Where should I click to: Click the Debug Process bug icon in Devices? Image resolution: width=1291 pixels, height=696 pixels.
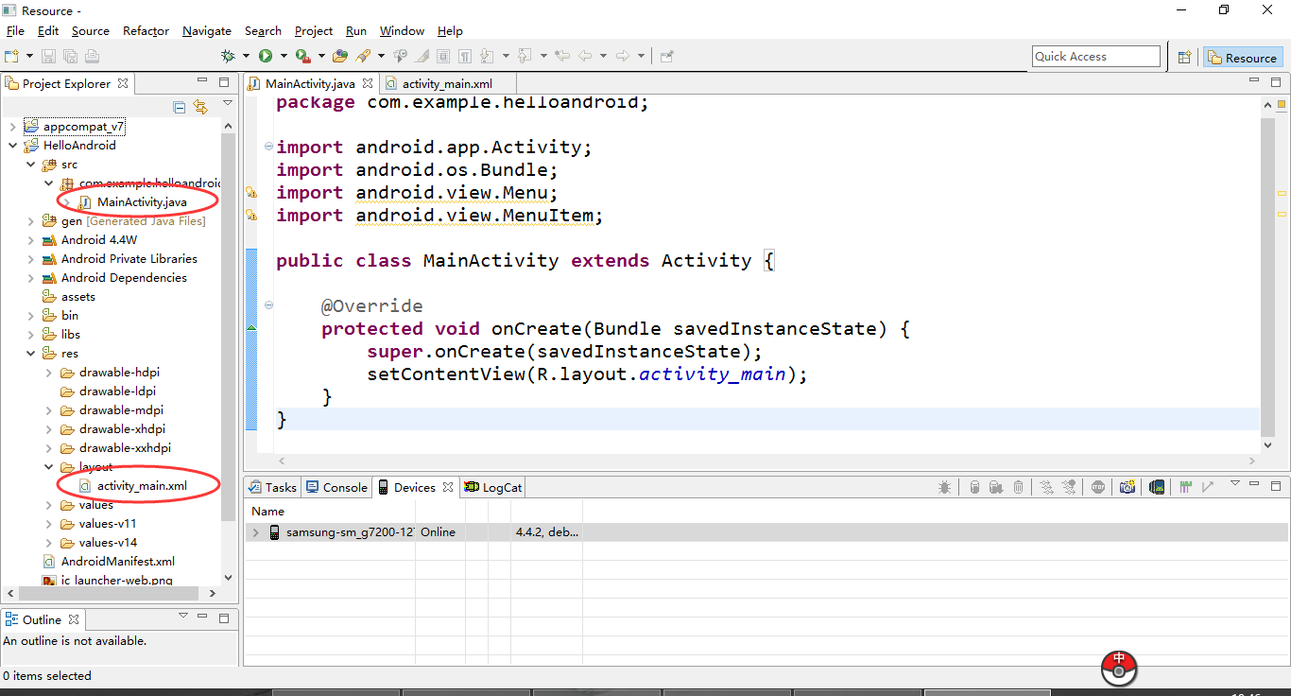tap(944, 487)
